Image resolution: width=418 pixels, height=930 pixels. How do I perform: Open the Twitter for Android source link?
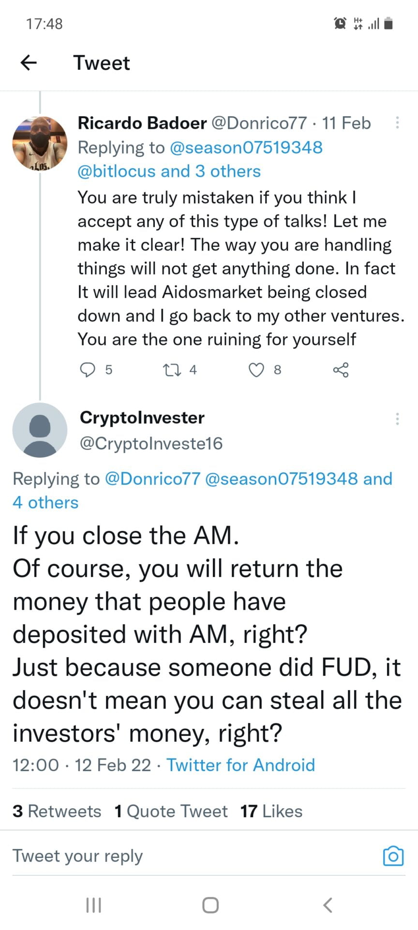click(x=240, y=765)
